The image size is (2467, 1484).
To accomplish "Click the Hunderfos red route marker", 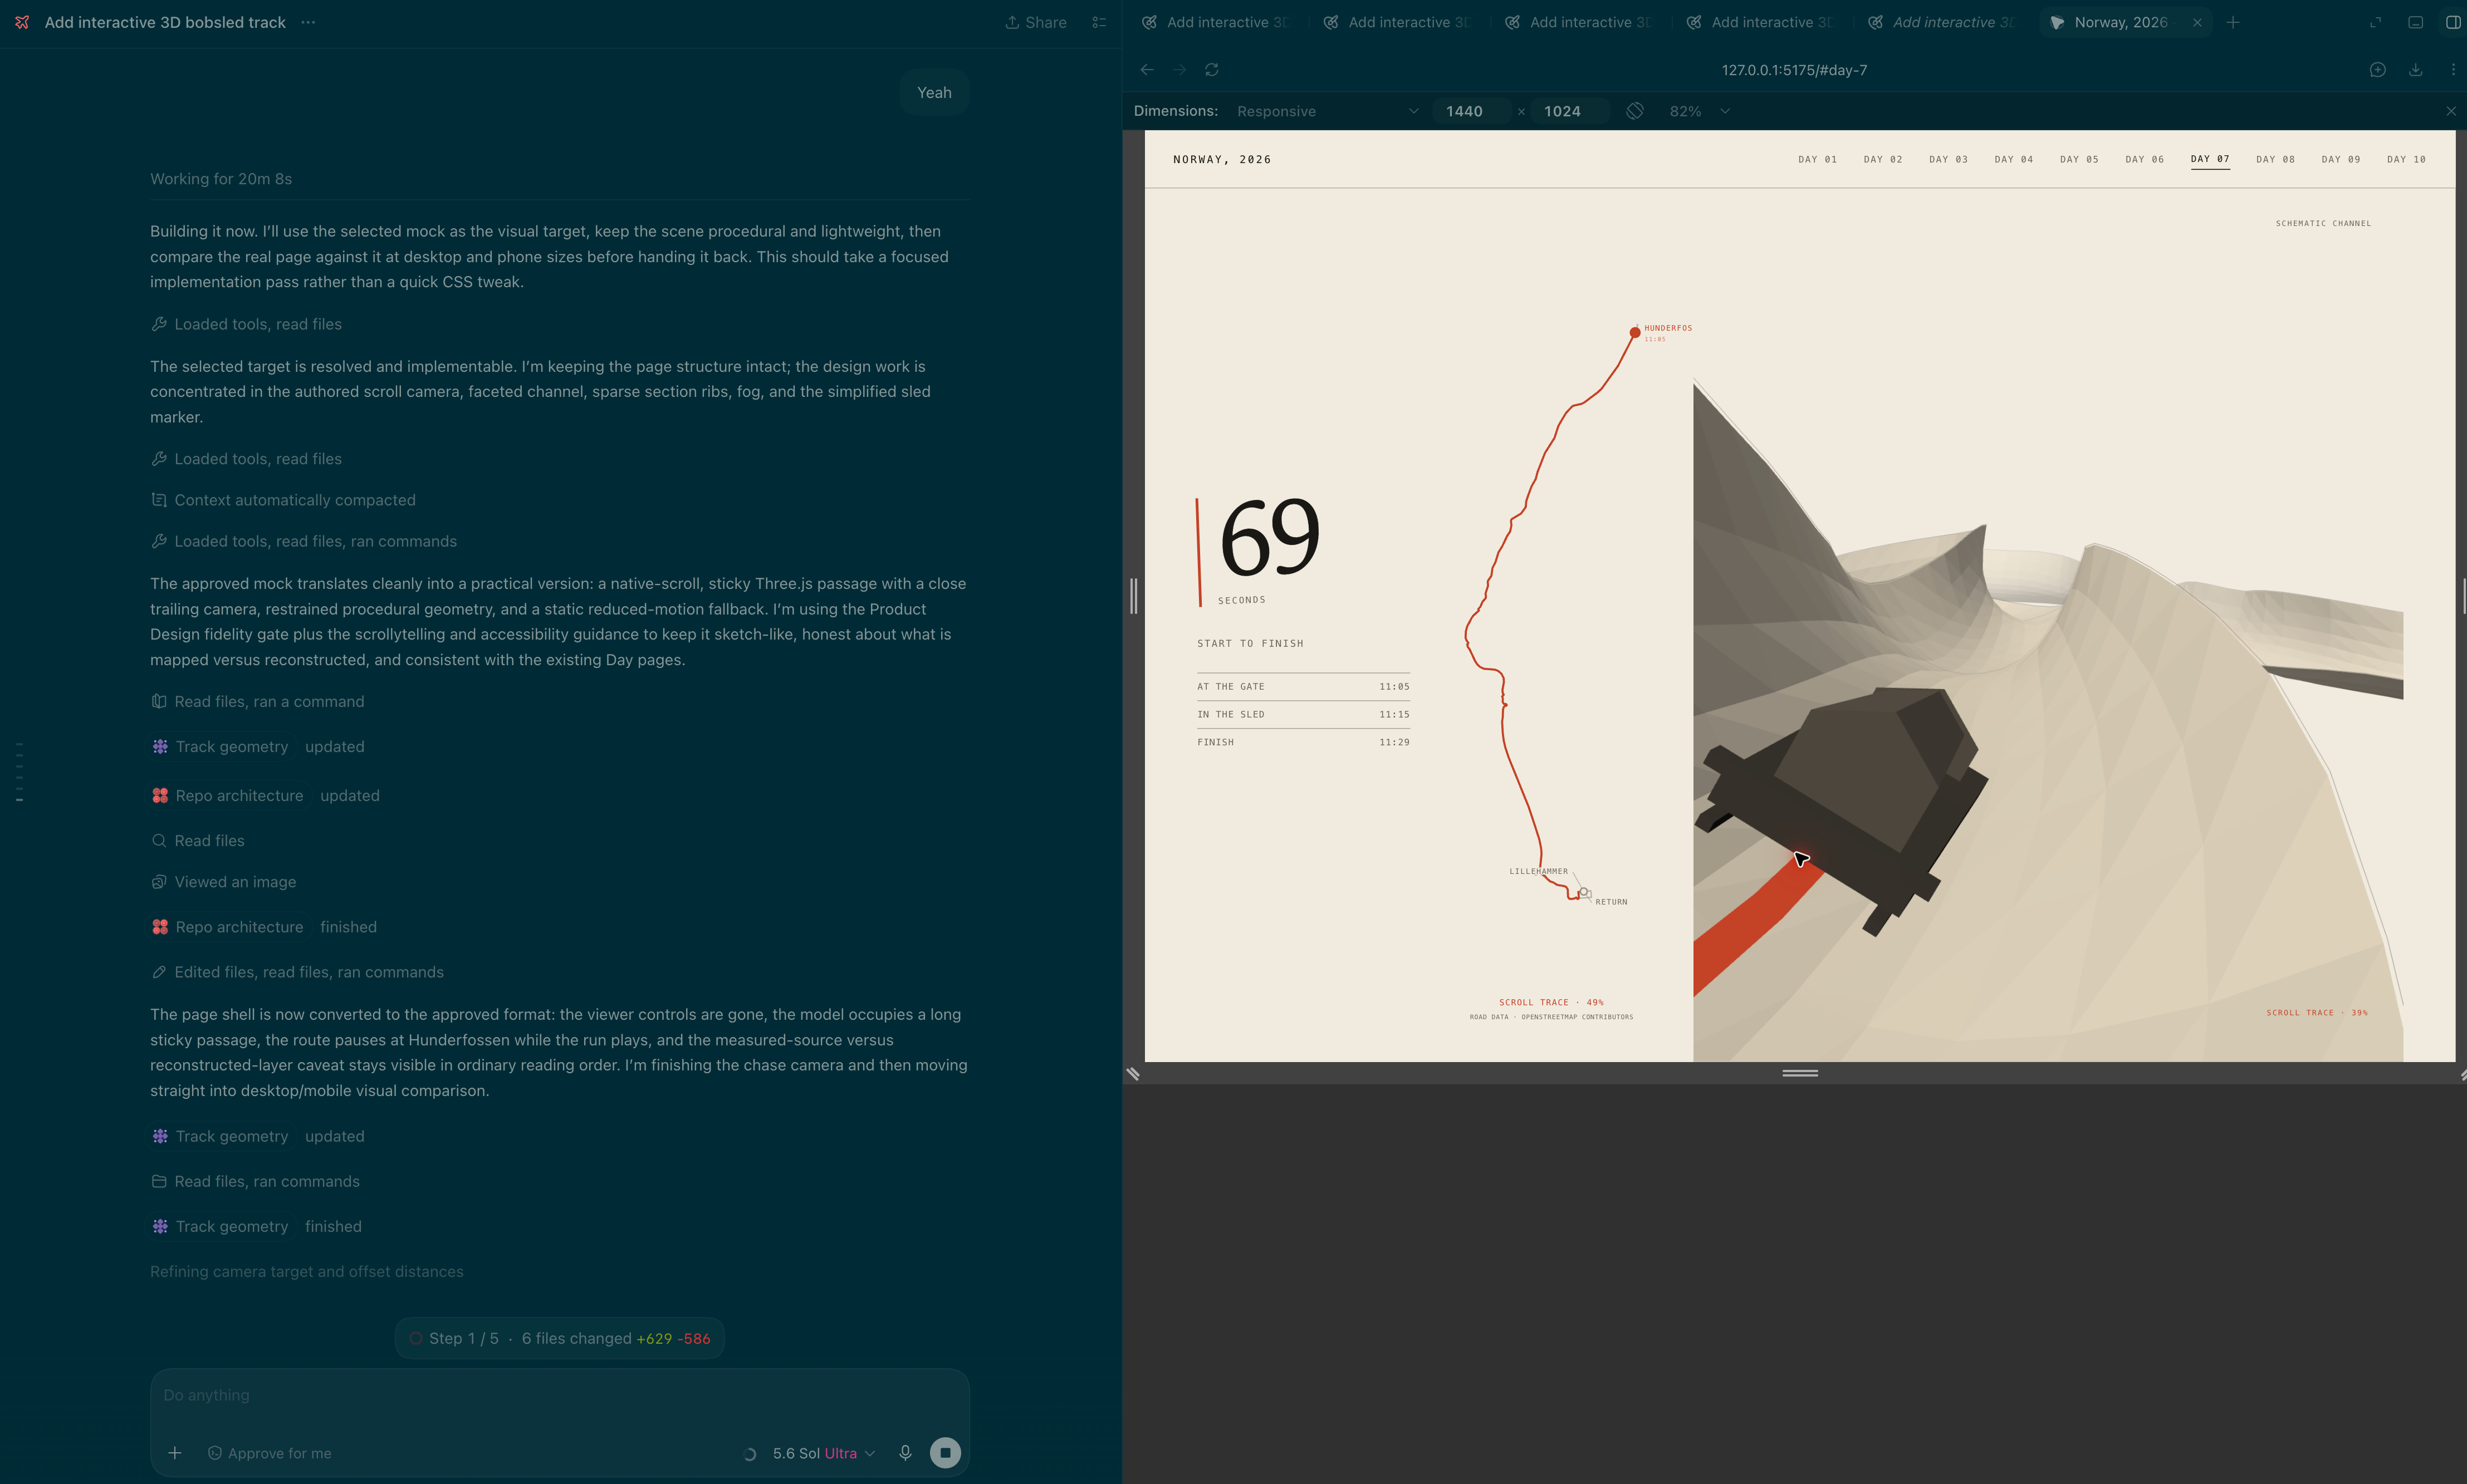I will click(1634, 332).
